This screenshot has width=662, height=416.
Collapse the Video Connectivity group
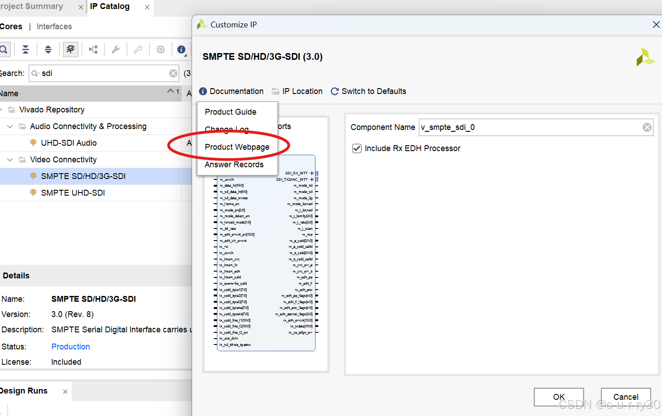(x=10, y=160)
